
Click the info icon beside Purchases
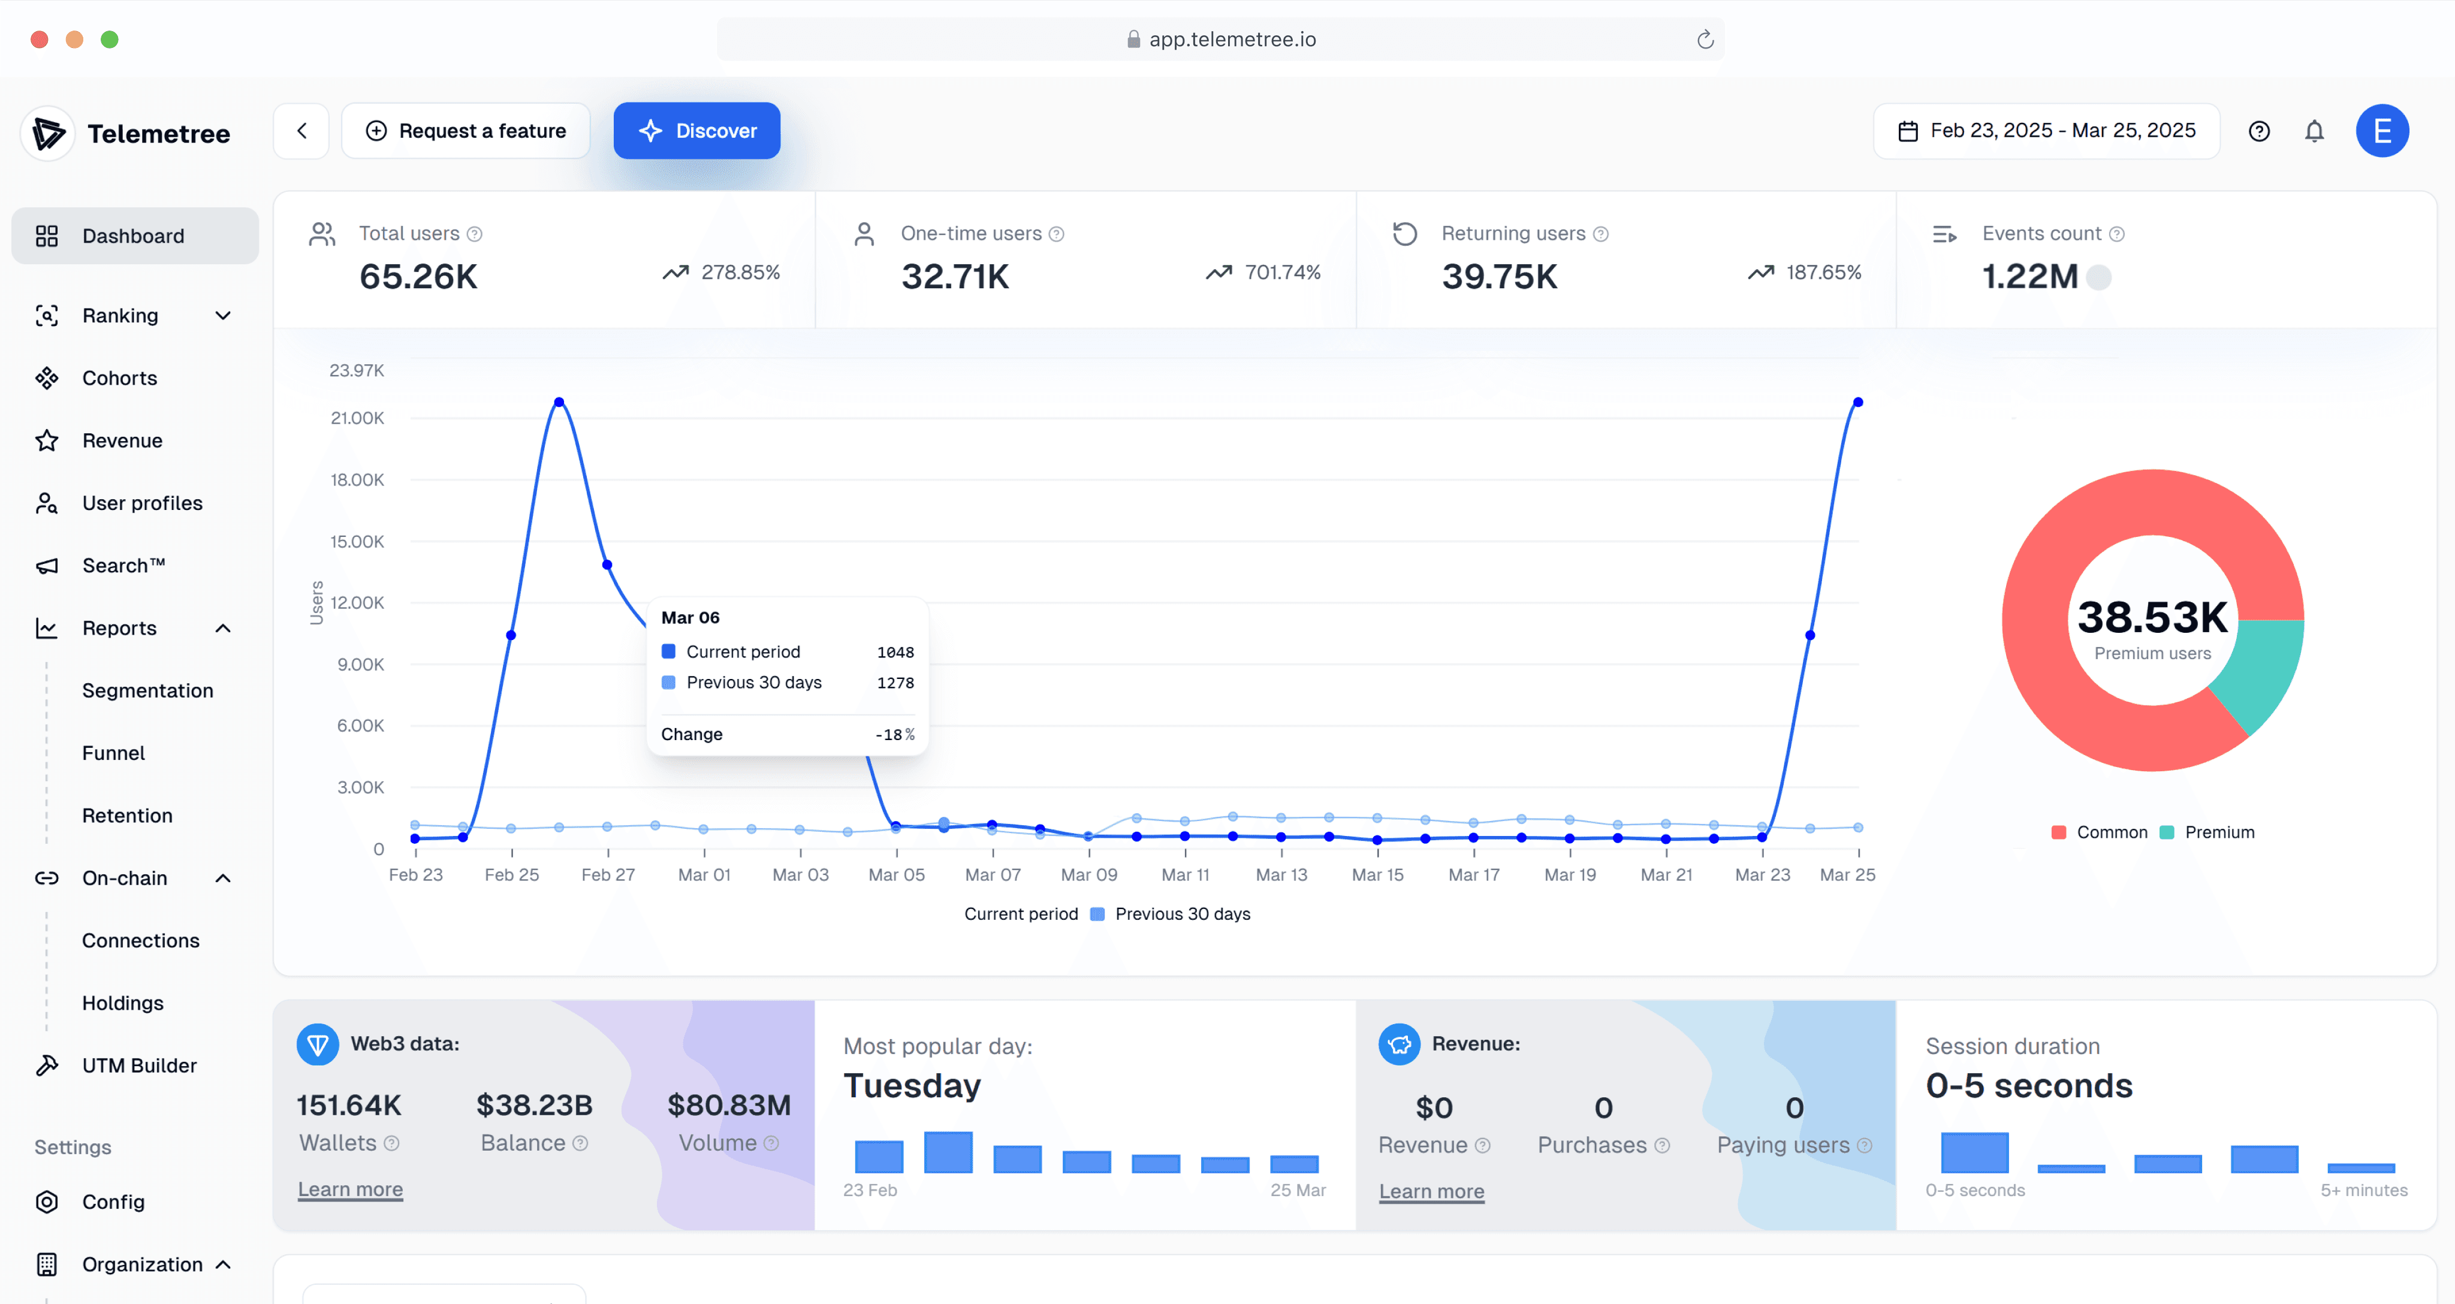tap(1662, 1145)
